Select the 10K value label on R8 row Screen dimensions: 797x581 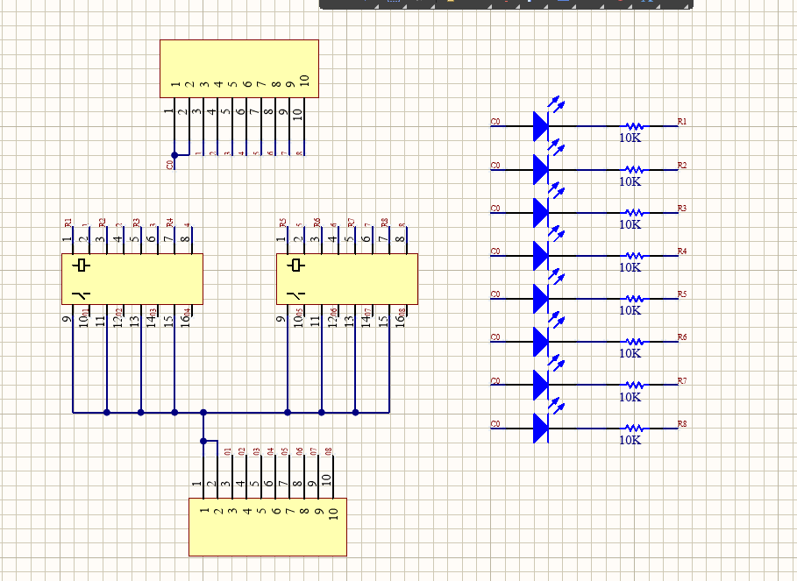point(630,440)
